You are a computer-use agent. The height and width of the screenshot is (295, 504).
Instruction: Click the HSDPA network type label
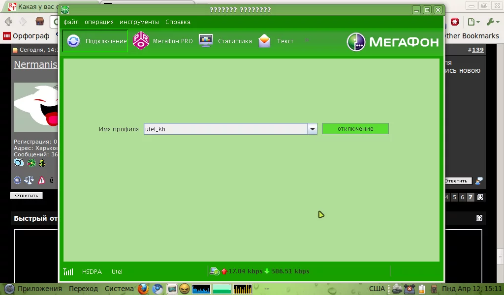click(92, 271)
